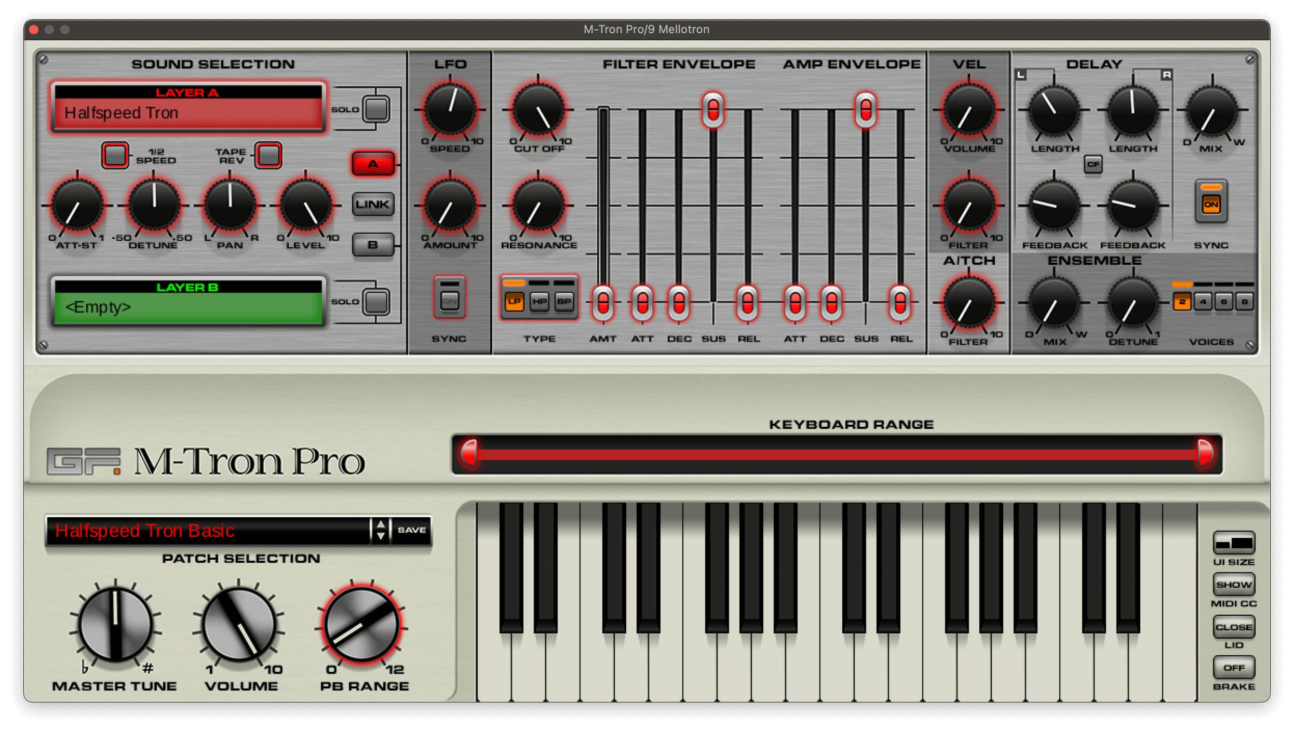
Task: Select layer B edit button
Action: 373,245
